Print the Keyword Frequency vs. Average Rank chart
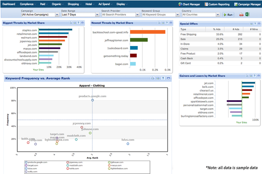Viewport: 262px width, 174px height. [x=153, y=78]
